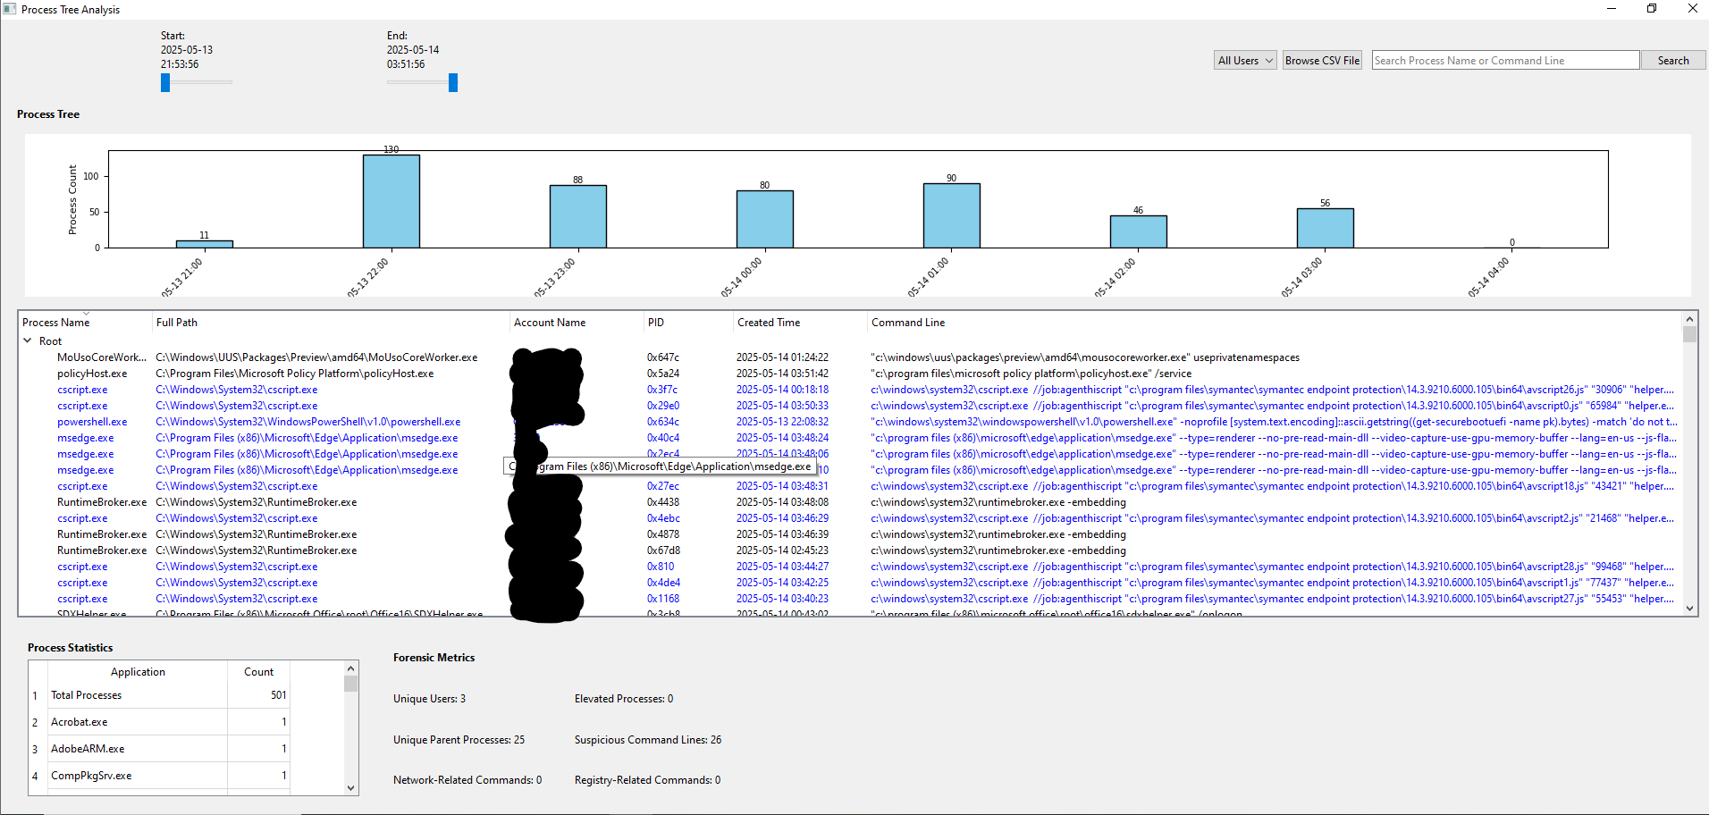This screenshot has width=1709, height=815.
Task: Click the 90-count bar for 05-14 01:00
Action: coord(951,215)
